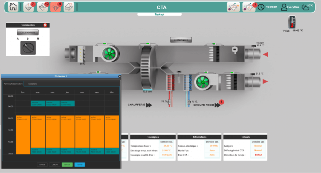Click the rotary heat recovery wheel
Screen dimensions: 321x173
tap(146, 66)
